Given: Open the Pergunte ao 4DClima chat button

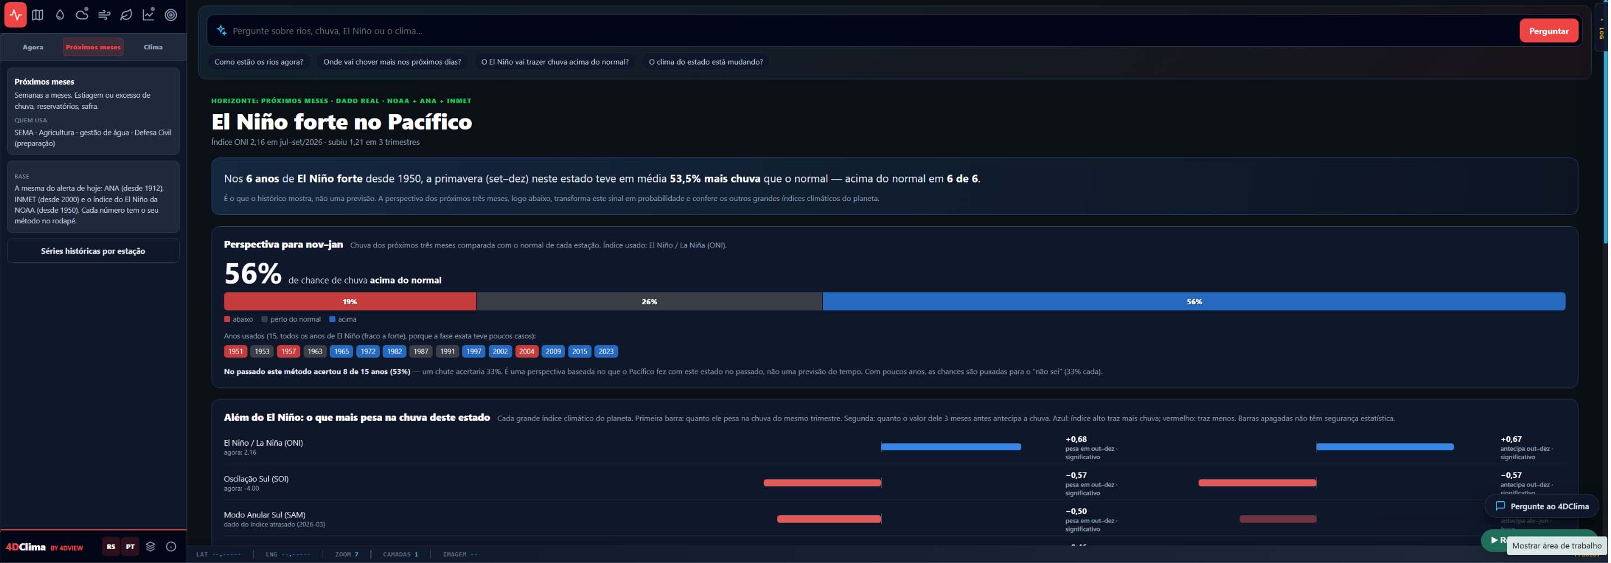Looking at the screenshot, I should [1541, 506].
